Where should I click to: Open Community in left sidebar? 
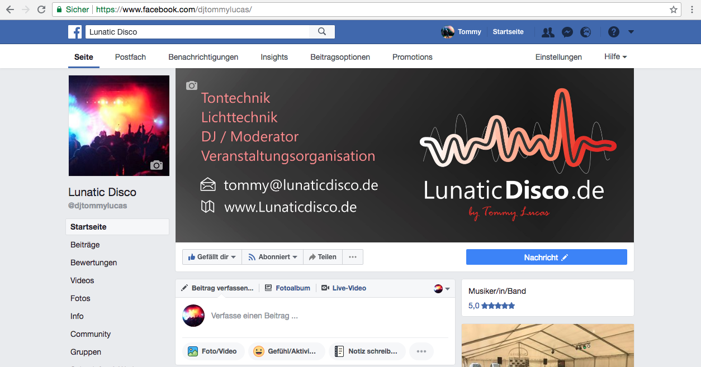91,334
